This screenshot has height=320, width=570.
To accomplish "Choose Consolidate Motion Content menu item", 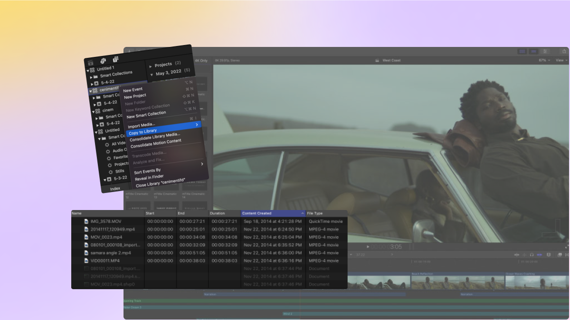I will point(156,144).
